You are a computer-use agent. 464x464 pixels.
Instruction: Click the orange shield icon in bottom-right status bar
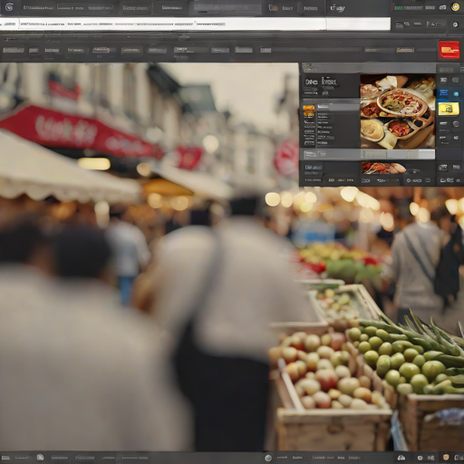(446, 458)
